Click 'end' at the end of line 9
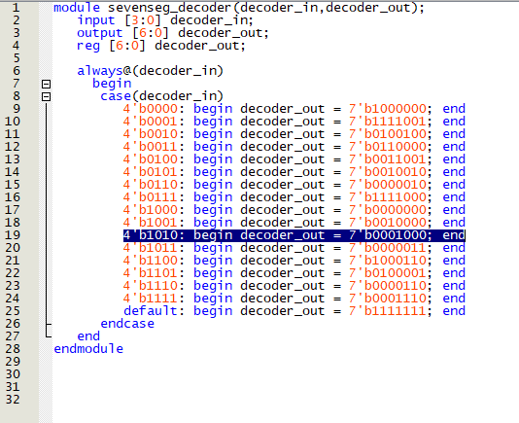The image size is (519, 423). click(x=454, y=109)
